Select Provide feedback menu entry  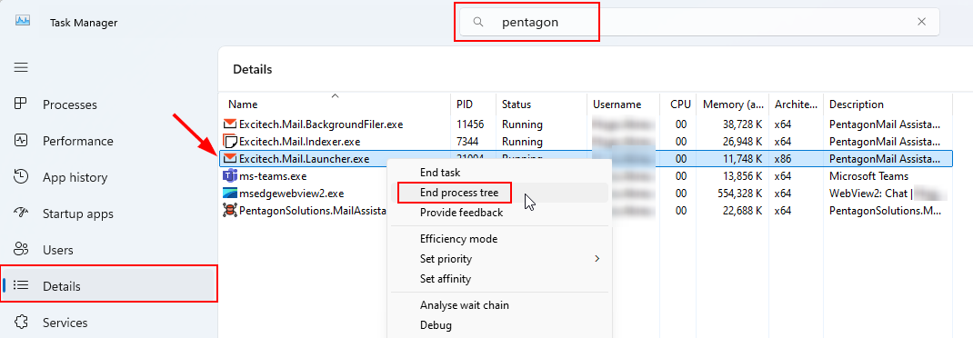[x=461, y=213]
